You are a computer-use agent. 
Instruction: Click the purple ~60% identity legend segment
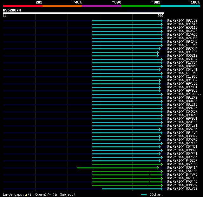coord(101,5)
